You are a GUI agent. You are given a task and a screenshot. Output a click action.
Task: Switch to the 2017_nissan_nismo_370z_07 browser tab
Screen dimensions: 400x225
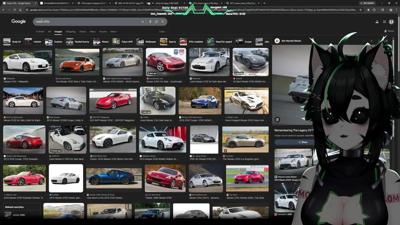pyautogui.click(x=242, y=3)
